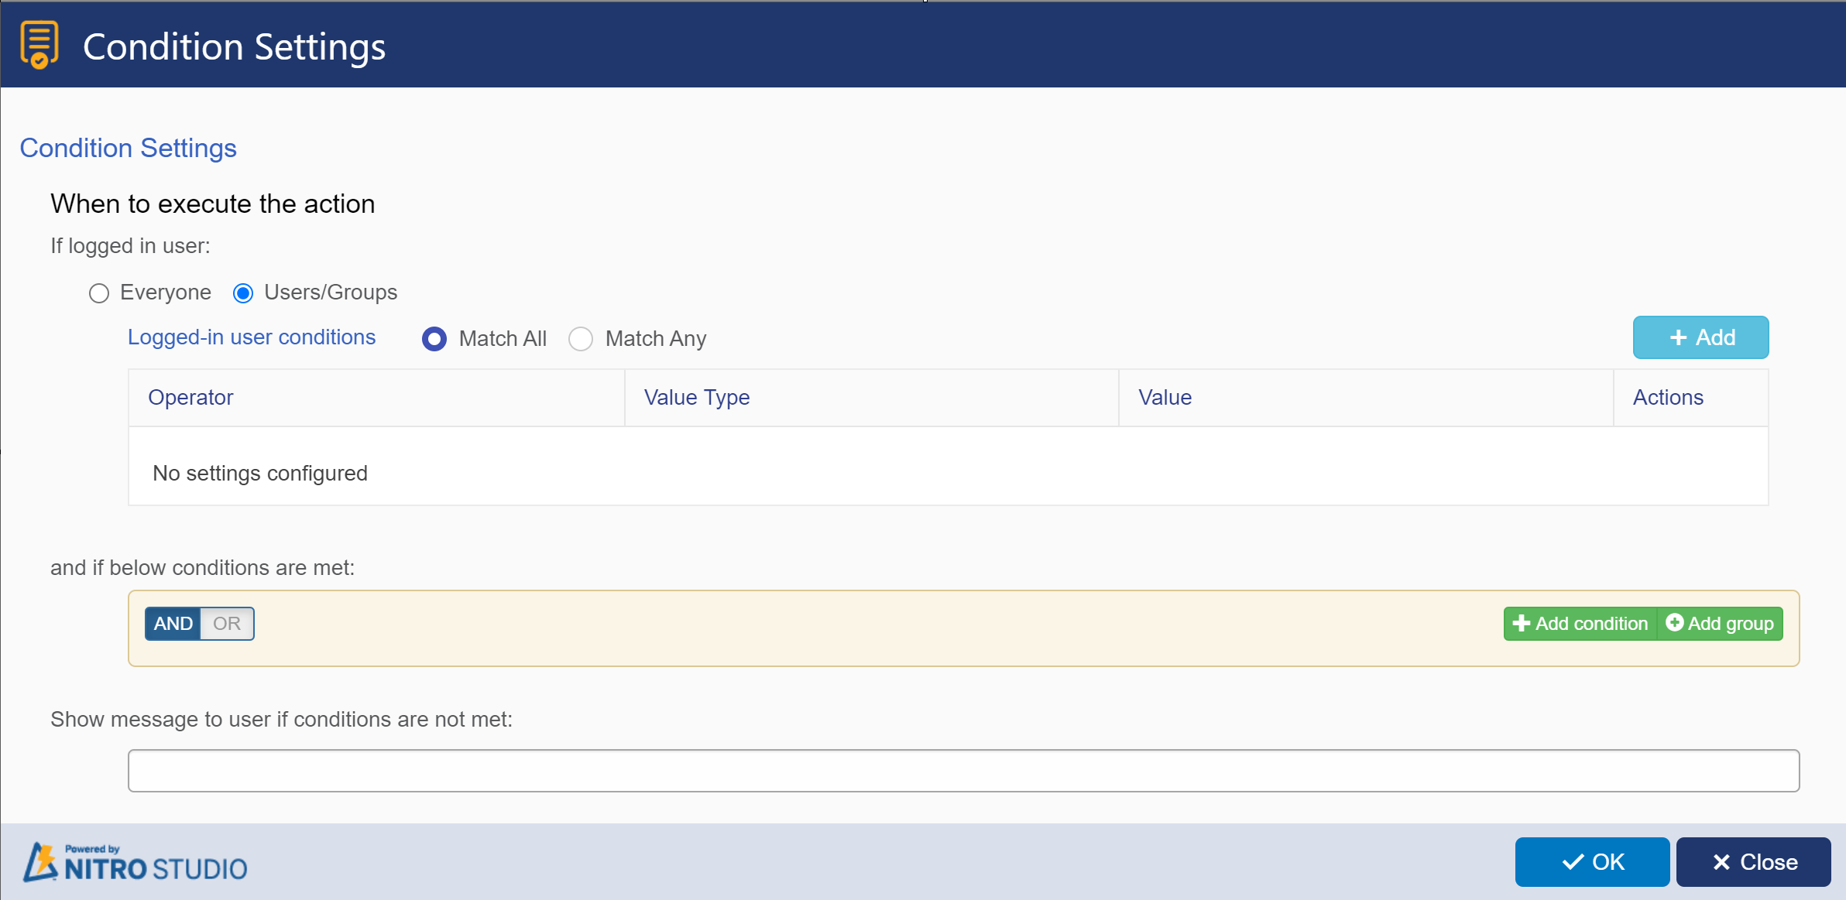Click the Add group circle-plus icon
Viewport: 1846px width, 900px height.
[x=1674, y=624]
